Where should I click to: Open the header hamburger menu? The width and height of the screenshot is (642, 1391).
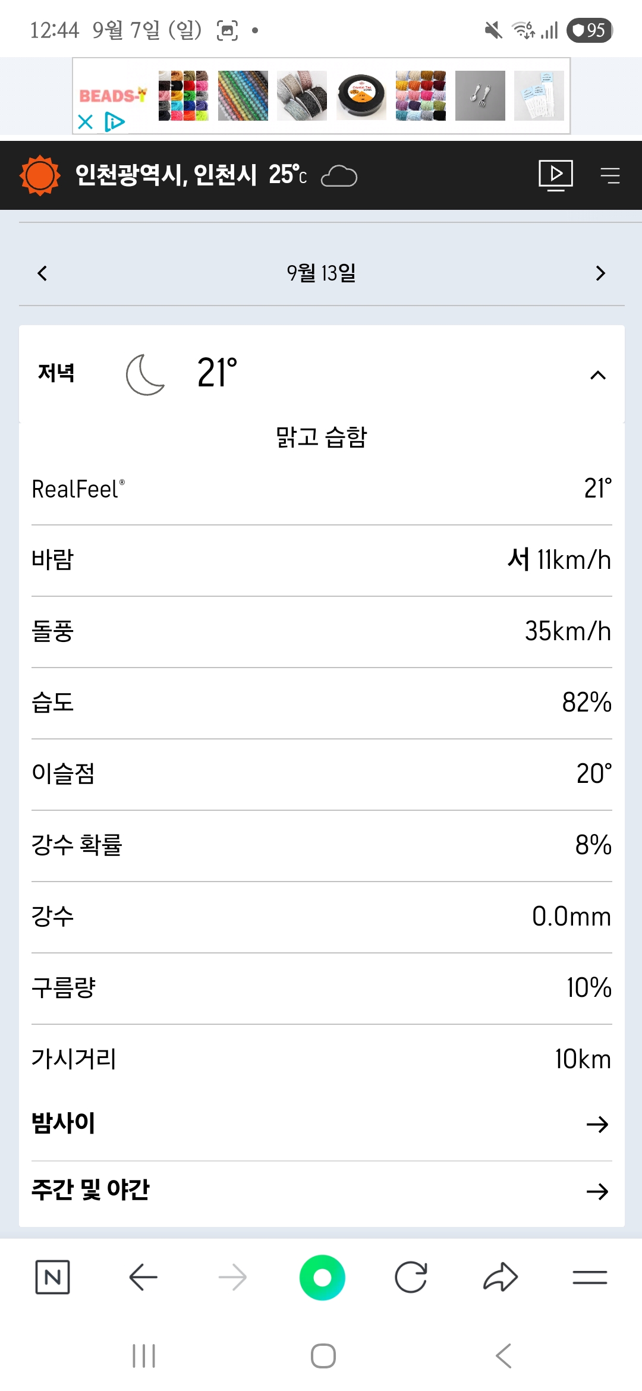coord(609,175)
